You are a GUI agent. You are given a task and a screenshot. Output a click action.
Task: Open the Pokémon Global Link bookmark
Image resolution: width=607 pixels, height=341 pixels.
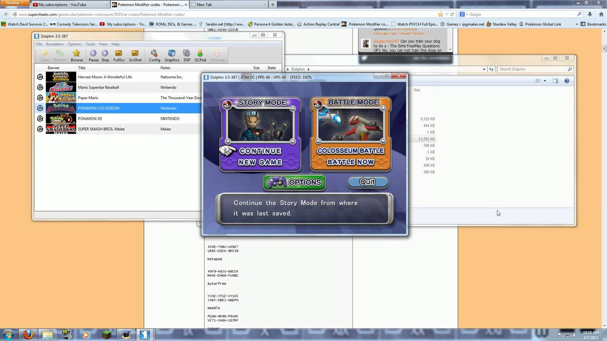540,24
